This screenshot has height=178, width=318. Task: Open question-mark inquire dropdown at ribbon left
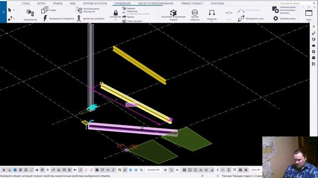(14, 19)
